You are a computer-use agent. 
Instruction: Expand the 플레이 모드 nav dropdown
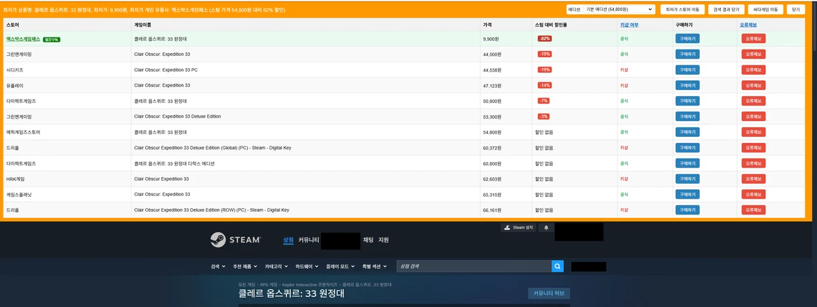coord(341,266)
